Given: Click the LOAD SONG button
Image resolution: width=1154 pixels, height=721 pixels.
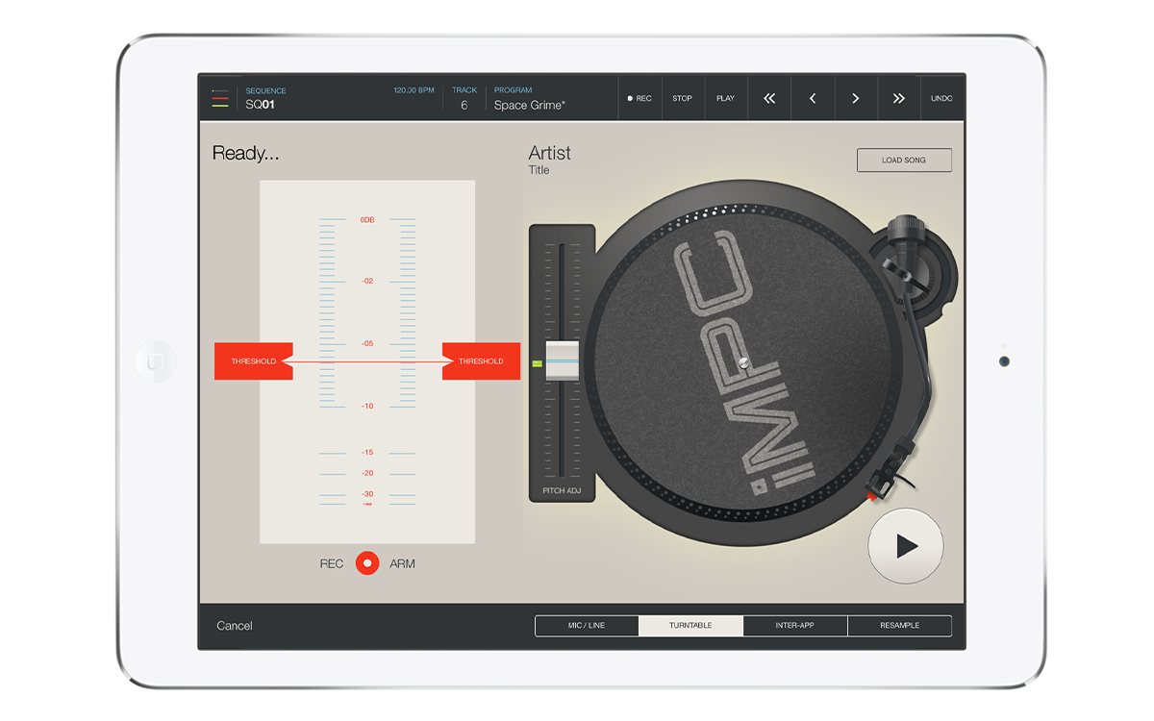Looking at the screenshot, I should point(904,161).
